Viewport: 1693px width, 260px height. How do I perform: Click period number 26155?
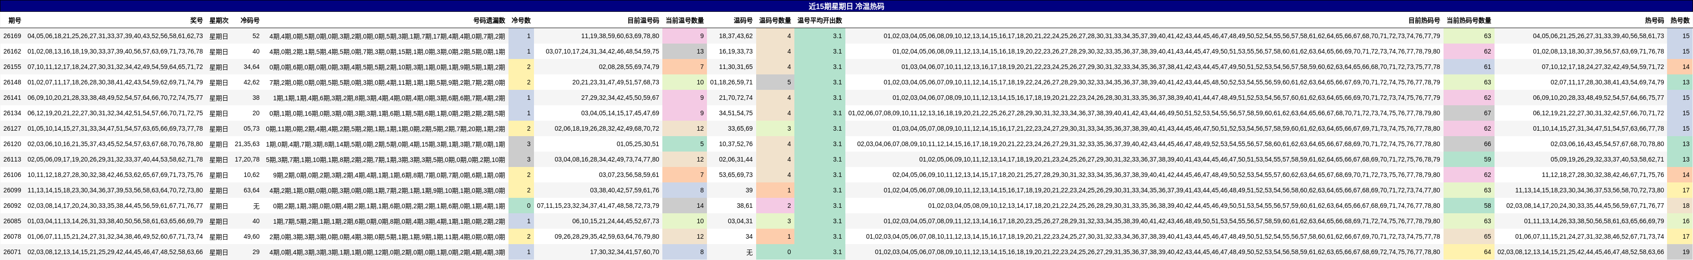[x=12, y=67]
